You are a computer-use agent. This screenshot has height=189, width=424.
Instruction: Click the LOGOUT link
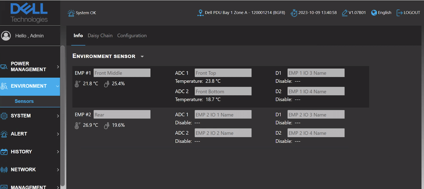412,13
